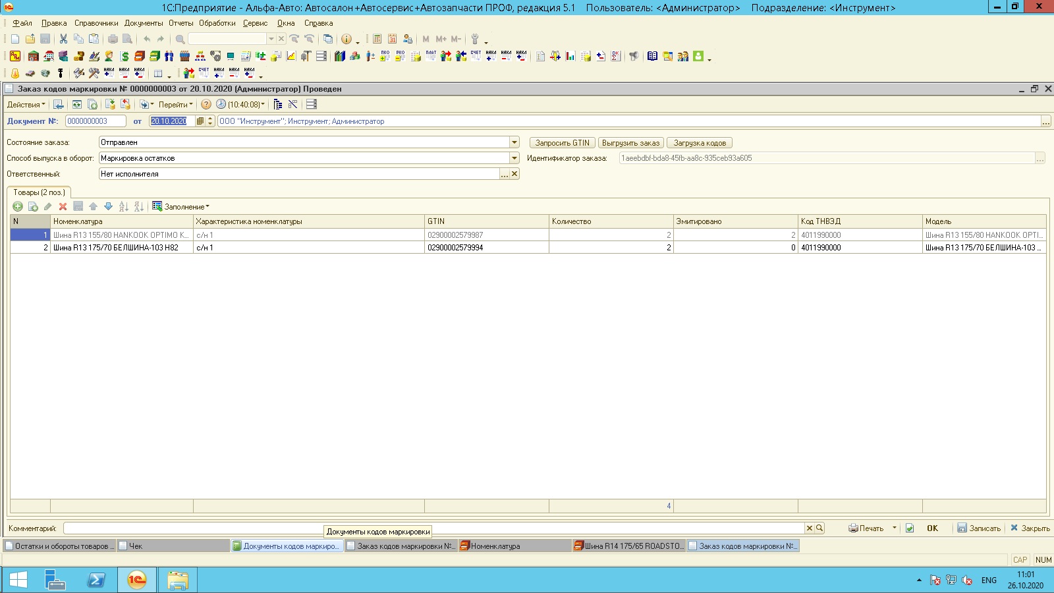
Task: Open the main toolbar search field dropdown
Action: point(271,39)
